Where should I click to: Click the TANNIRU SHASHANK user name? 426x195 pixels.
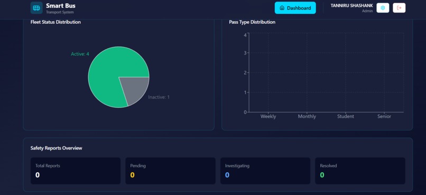(x=351, y=6)
